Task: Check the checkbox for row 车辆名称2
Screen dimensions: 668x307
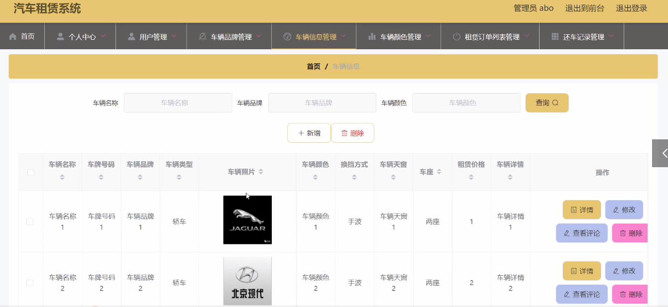Action: [30, 283]
